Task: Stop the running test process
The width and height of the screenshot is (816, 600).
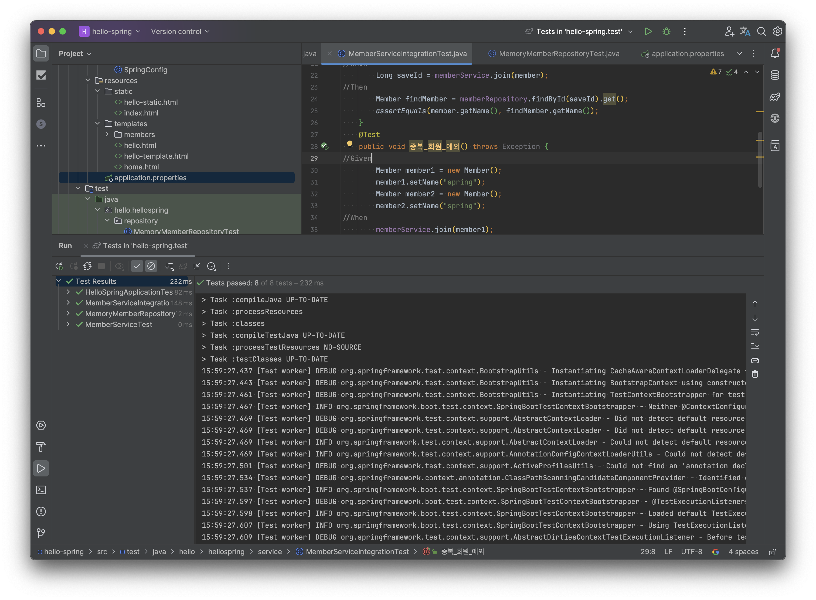Action: pos(102,266)
